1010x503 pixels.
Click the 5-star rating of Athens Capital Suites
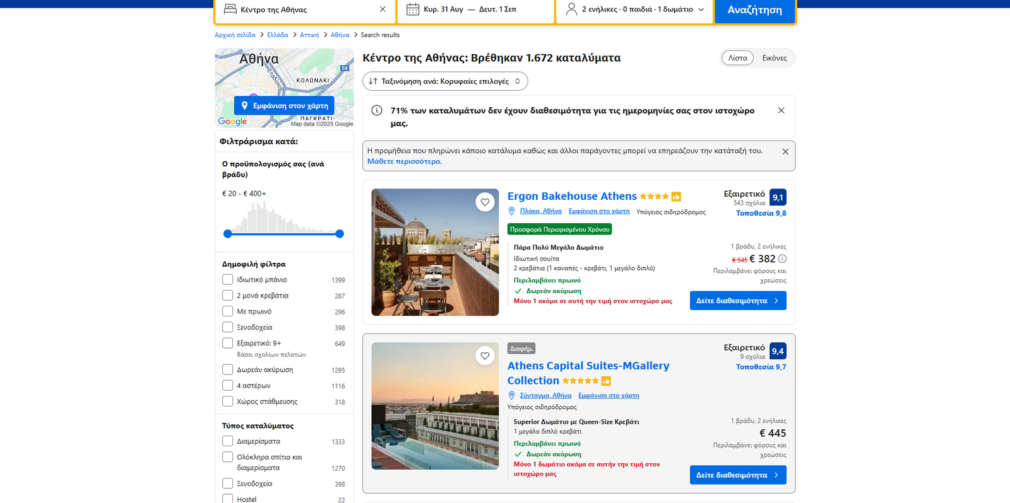coord(580,381)
